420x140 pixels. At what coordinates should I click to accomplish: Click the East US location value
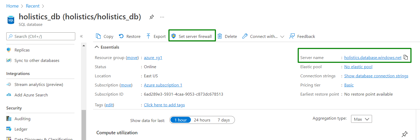pos(151,76)
